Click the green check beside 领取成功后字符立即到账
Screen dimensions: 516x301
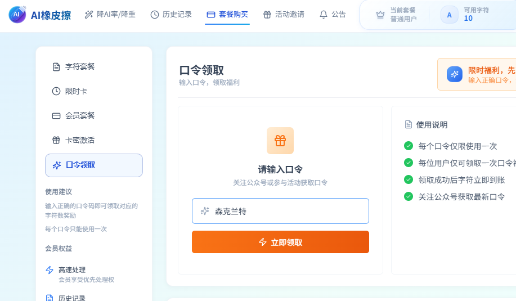pos(409,179)
